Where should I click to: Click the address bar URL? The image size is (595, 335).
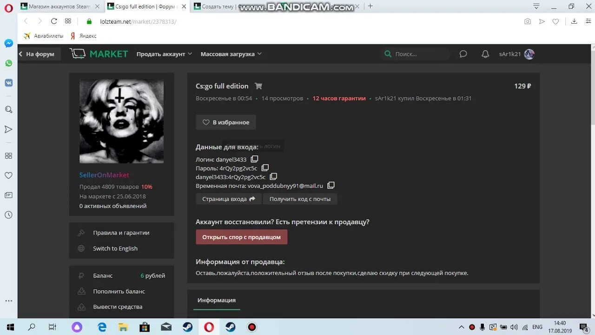point(138,21)
